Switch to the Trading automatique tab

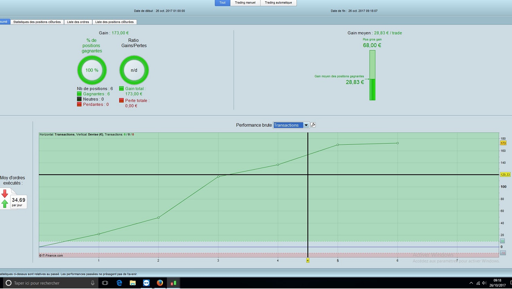pyautogui.click(x=279, y=3)
